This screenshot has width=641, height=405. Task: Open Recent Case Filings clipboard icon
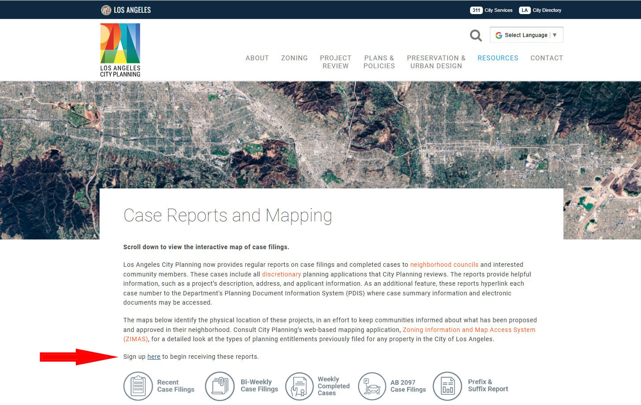(x=138, y=386)
